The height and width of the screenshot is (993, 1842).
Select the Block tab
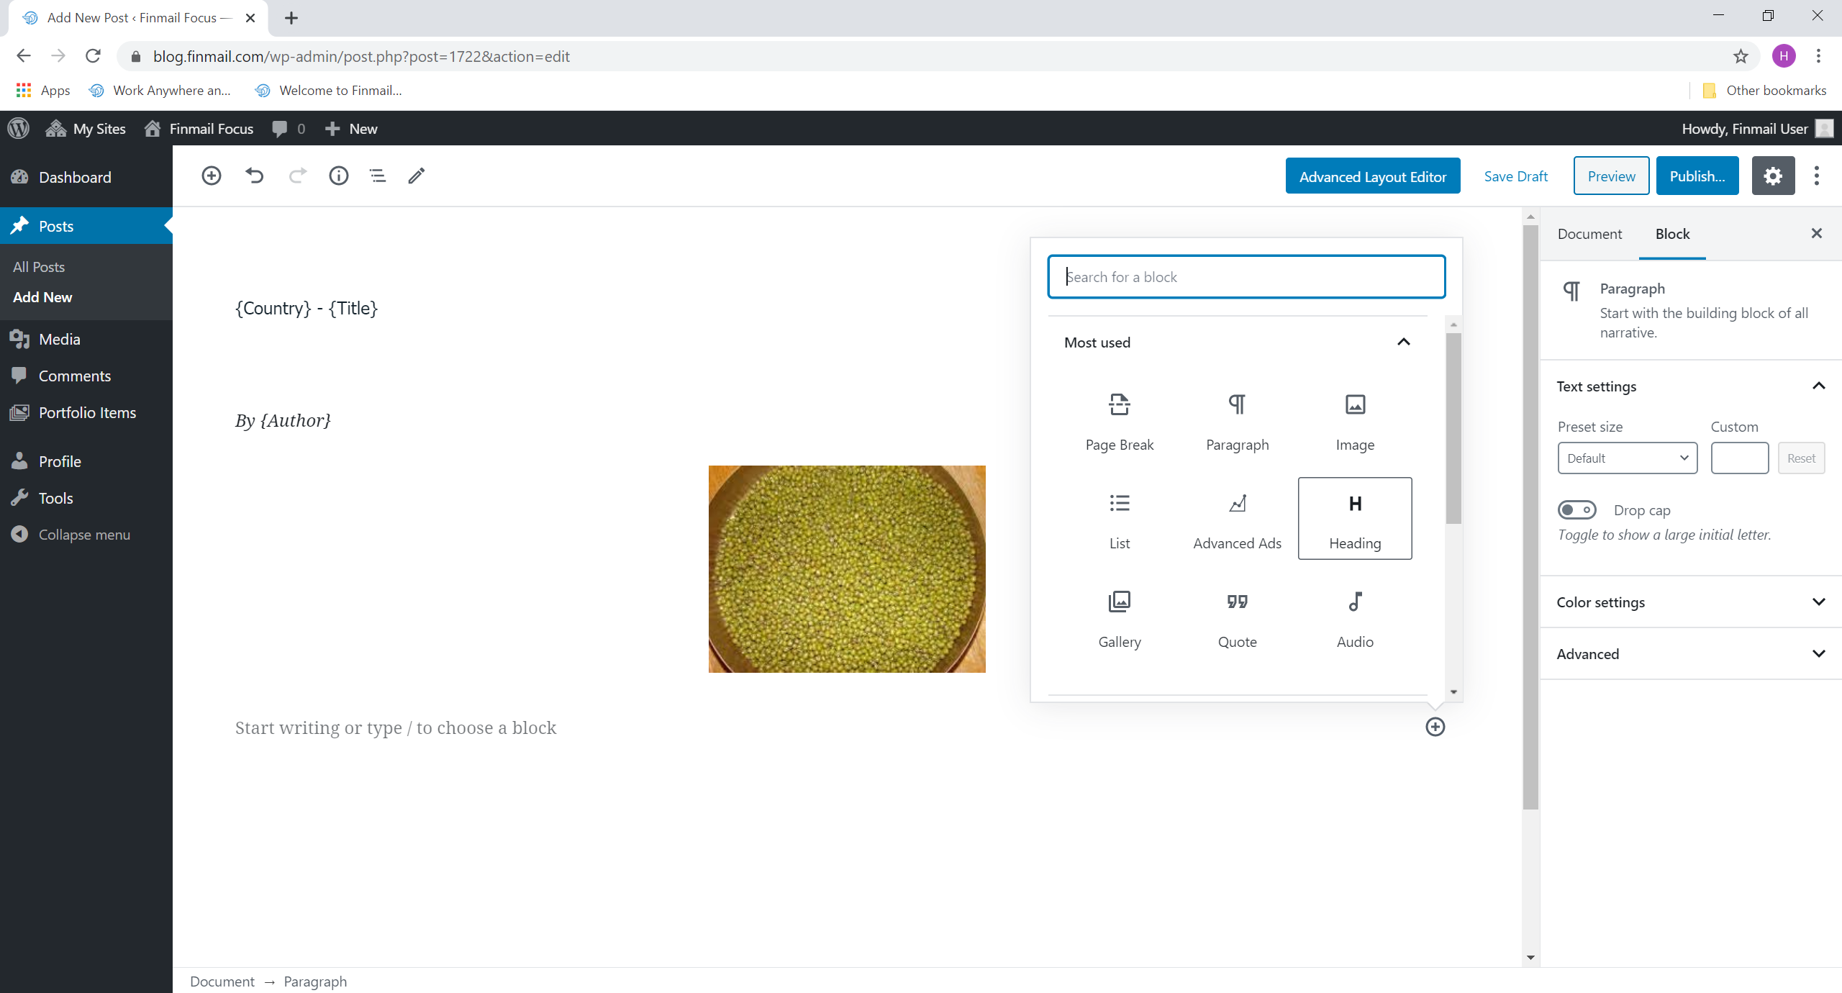tap(1672, 234)
